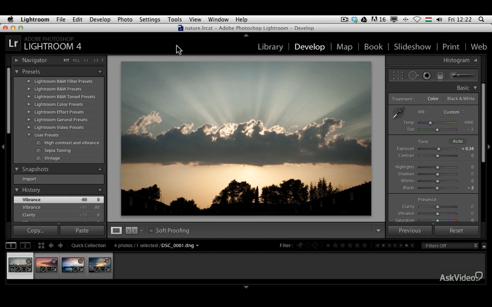Add a new snapshot with plus icon
The height and width of the screenshot is (307, 492).
pyautogui.click(x=100, y=169)
